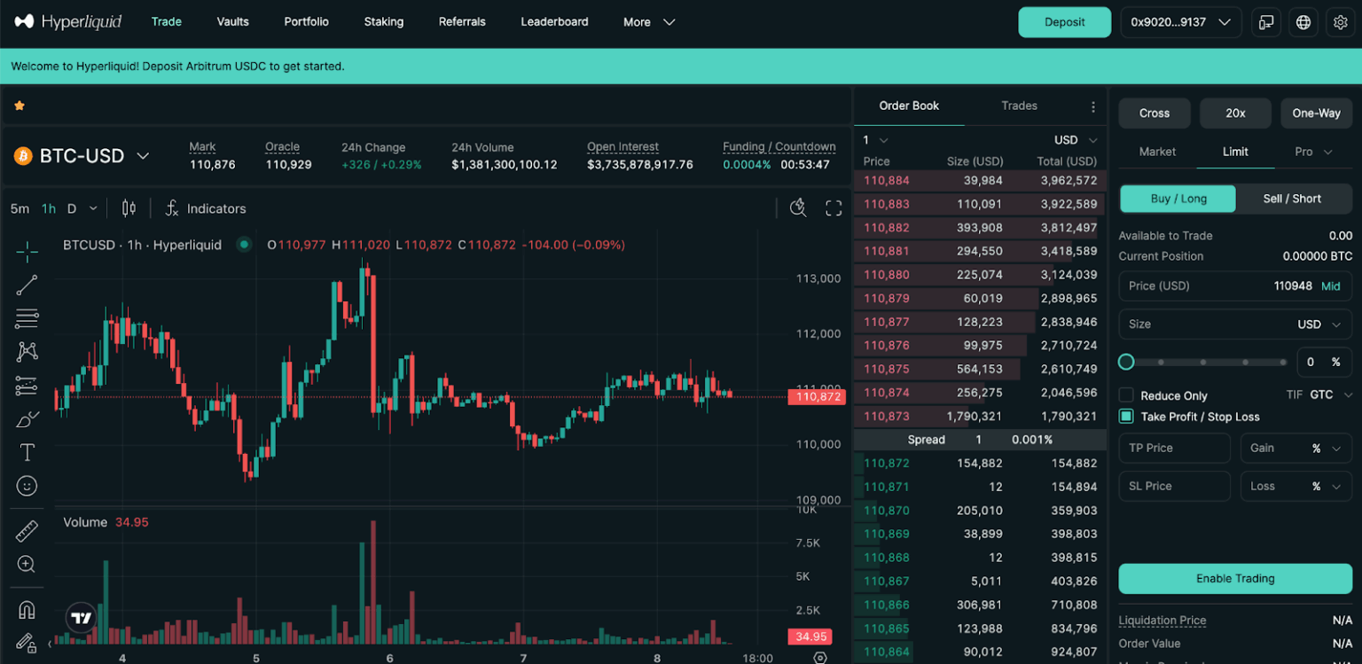
Task: Switch to the Trades tab
Action: click(1019, 105)
